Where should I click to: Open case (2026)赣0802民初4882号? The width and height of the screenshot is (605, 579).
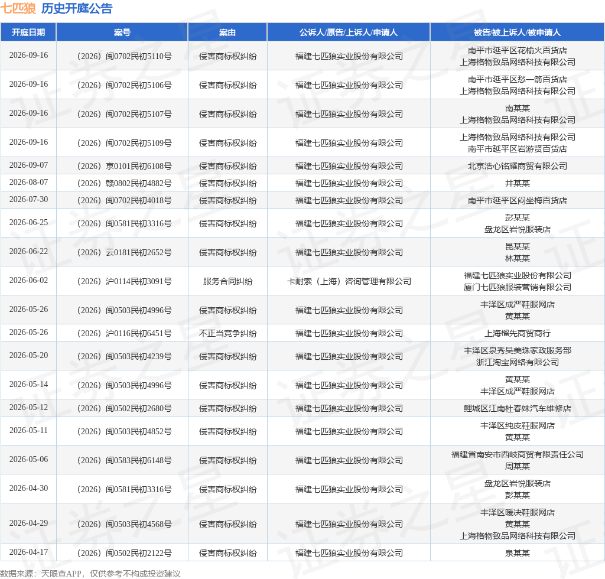click(124, 183)
